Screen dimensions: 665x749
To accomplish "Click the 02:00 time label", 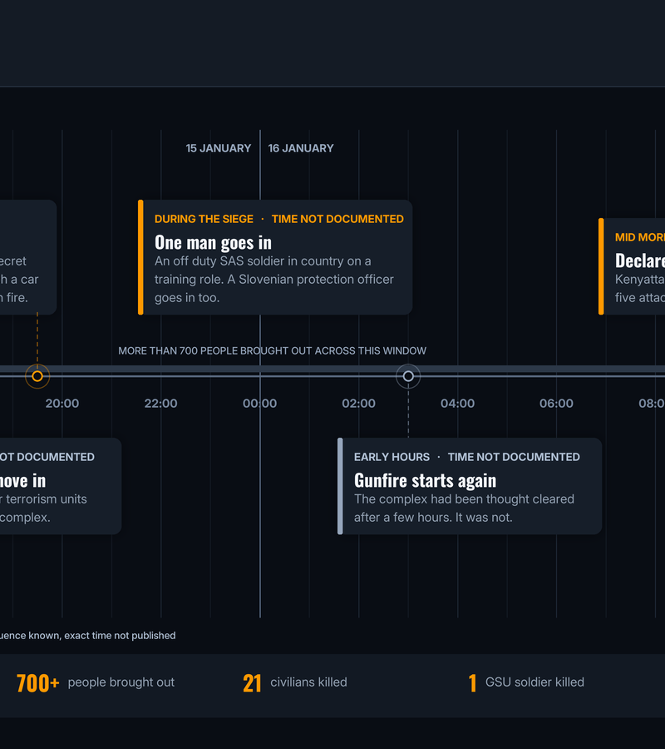I will coord(359,403).
